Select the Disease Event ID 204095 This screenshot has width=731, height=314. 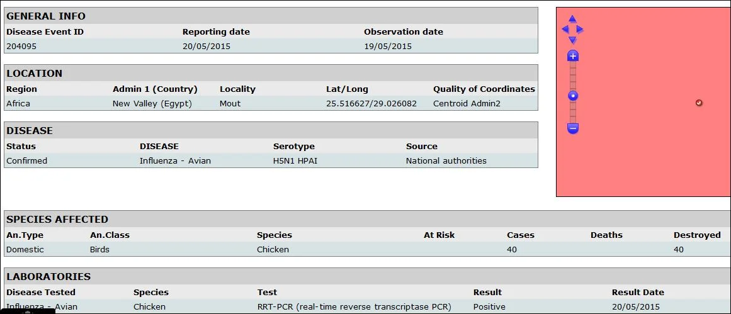[21, 46]
